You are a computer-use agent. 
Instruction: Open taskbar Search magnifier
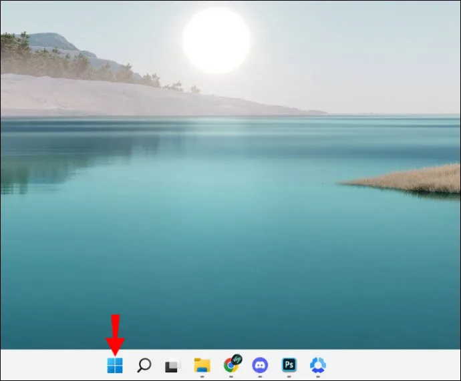(144, 365)
